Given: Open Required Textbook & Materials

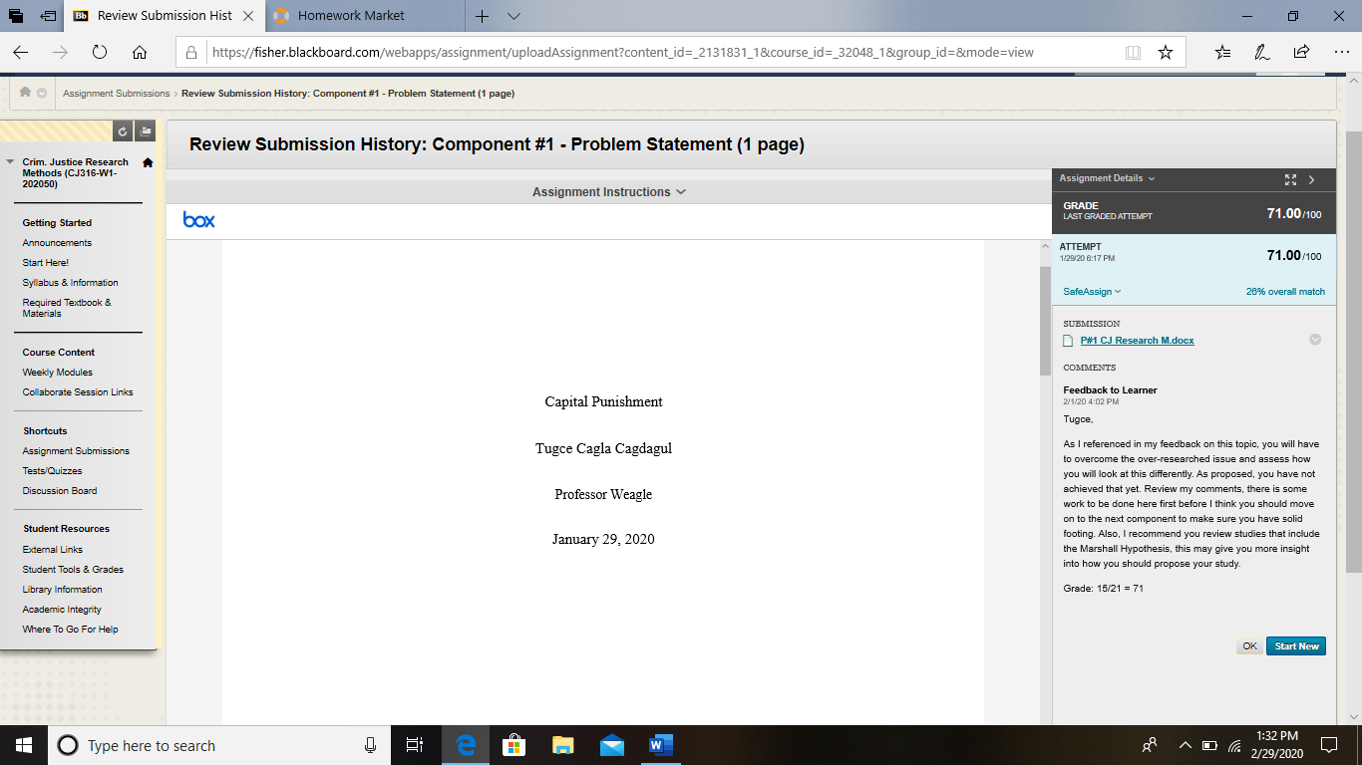Looking at the screenshot, I should tap(67, 308).
